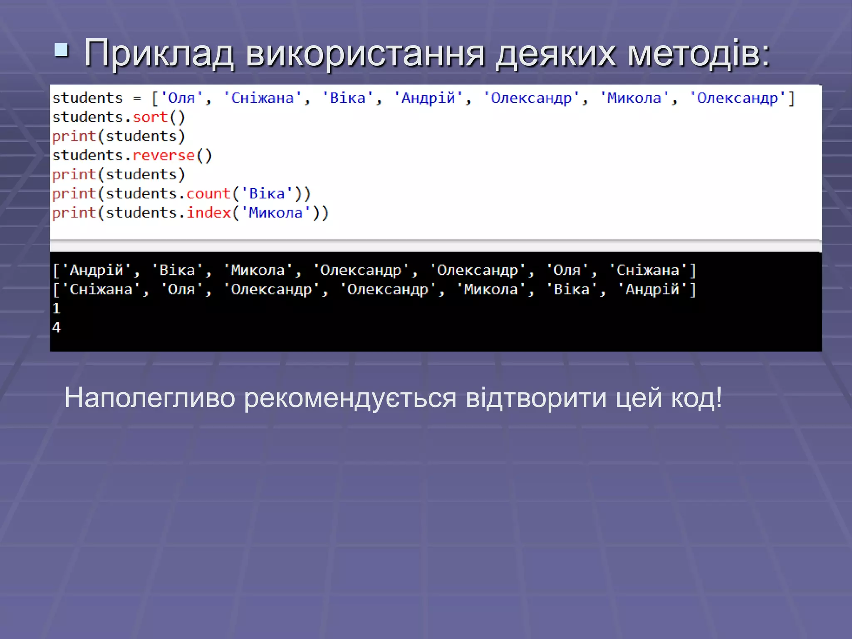The width and height of the screenshot is (852, 639).
Task: Click the slide title 'Приклад використання деяких методів:'
Action: click(x=427, y=53)
